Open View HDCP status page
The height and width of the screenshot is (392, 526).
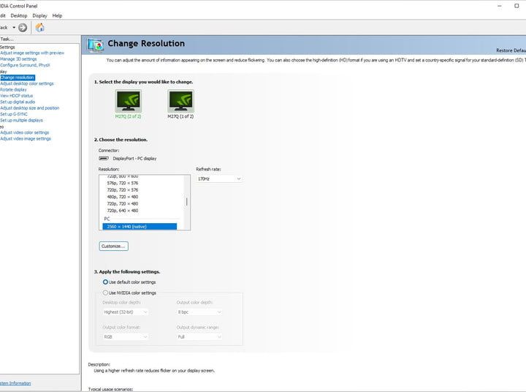[16, 96]
